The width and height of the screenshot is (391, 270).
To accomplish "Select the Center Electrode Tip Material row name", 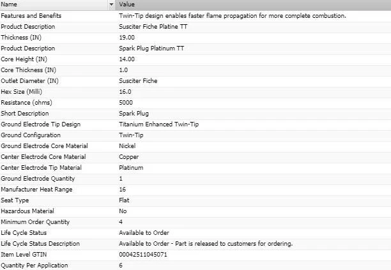I will click(x=41, y=168).
